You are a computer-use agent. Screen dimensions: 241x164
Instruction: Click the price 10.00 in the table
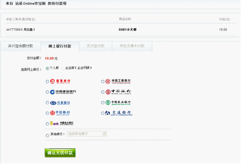[223, 30]
